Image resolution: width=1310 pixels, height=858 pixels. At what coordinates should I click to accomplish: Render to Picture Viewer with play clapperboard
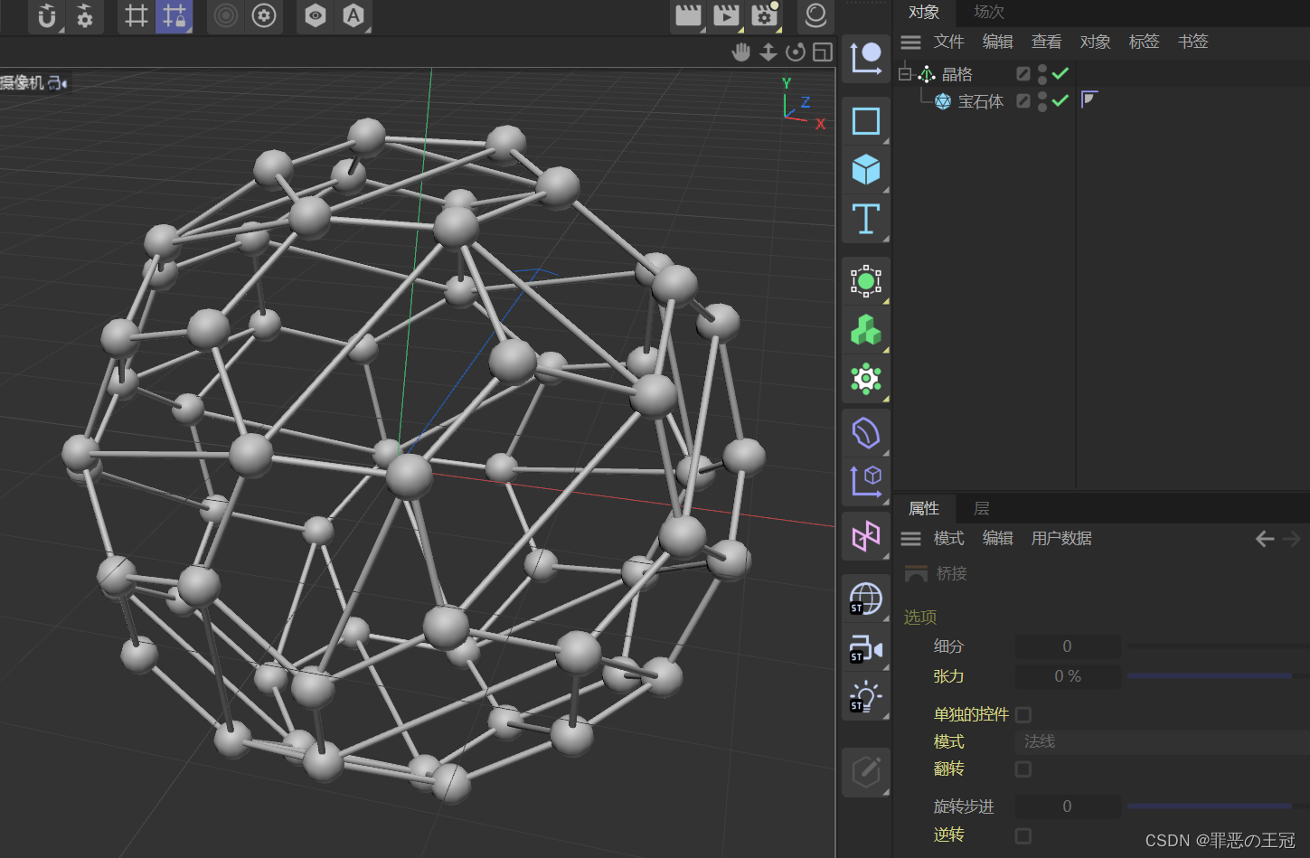coord(726,15)
